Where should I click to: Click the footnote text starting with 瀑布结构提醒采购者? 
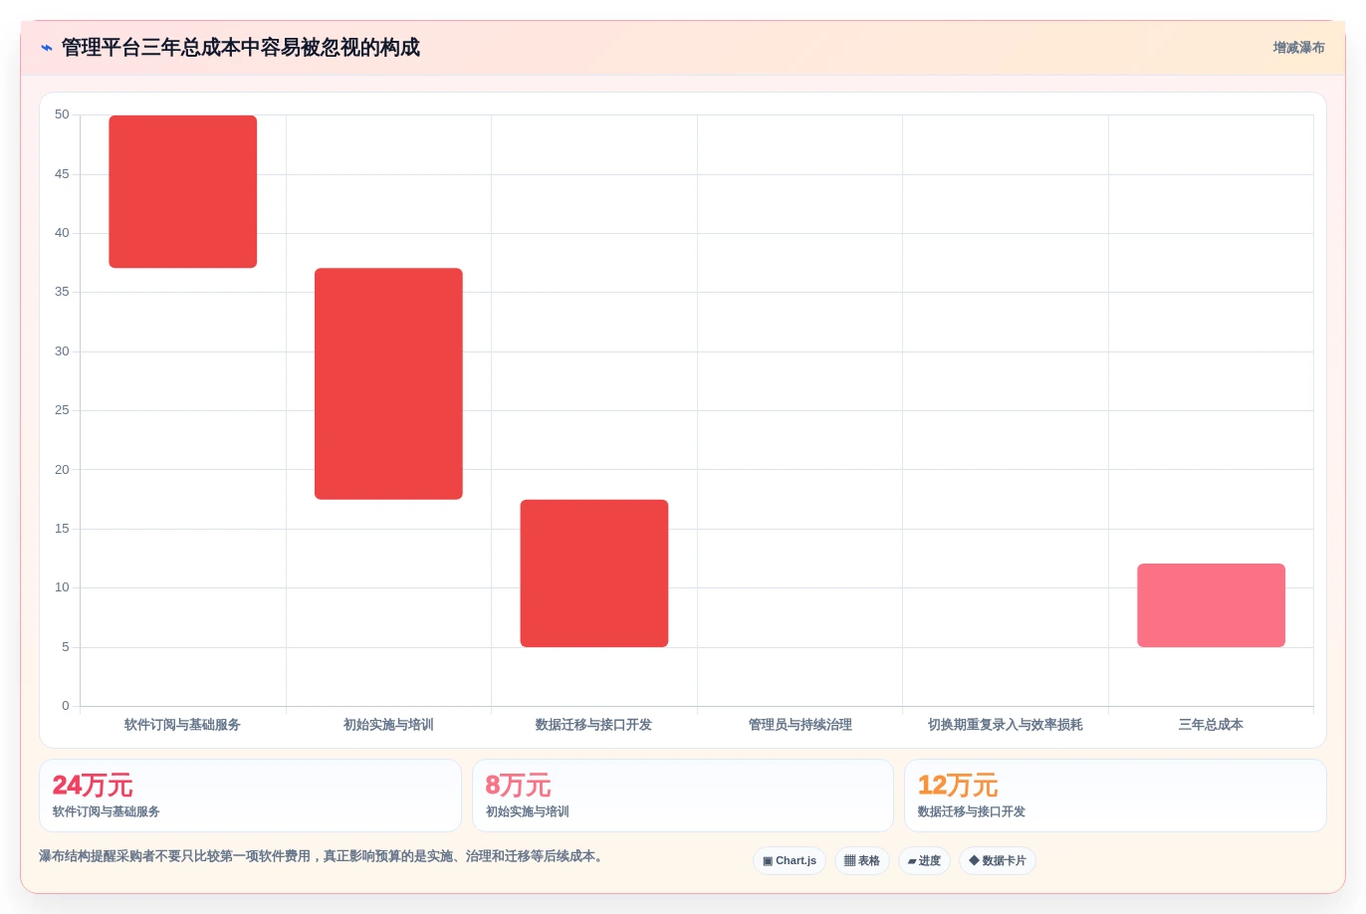324,856
